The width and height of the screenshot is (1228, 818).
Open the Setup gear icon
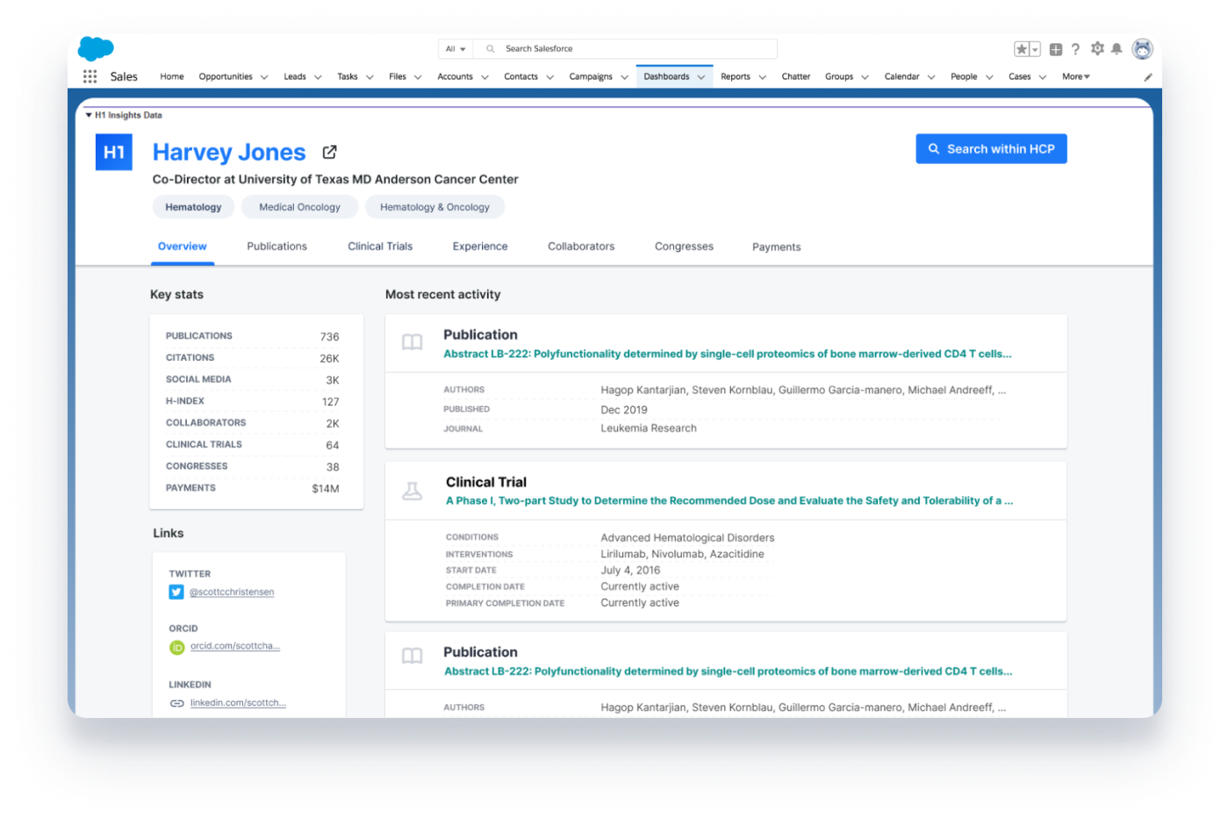(x=1097, y=49)
